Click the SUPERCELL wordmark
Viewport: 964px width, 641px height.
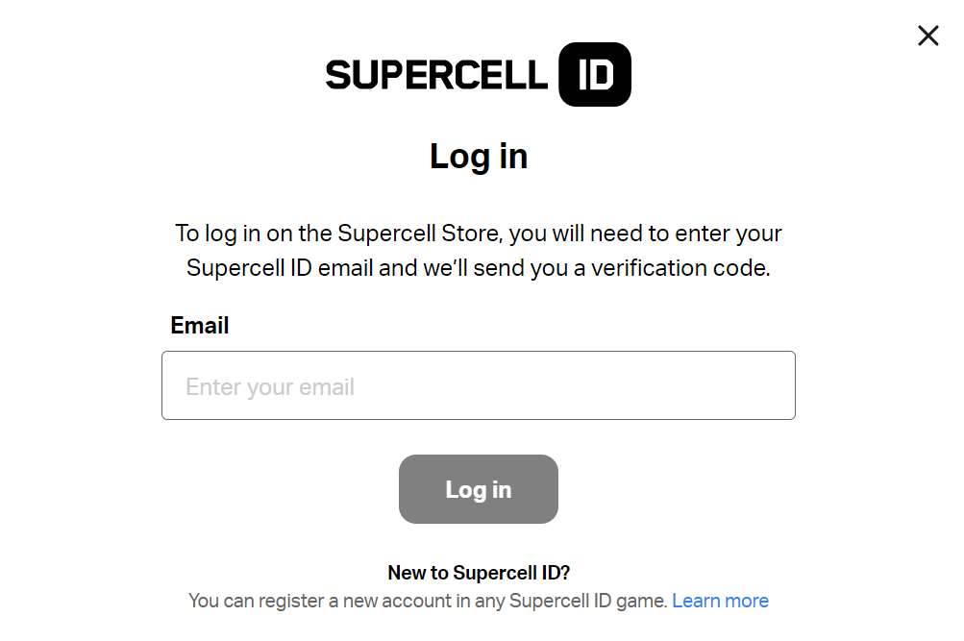tap(433, 74)
